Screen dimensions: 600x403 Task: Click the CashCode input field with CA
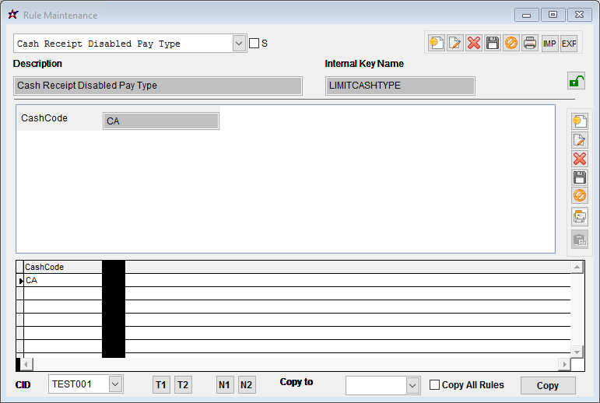coord(161,121)
